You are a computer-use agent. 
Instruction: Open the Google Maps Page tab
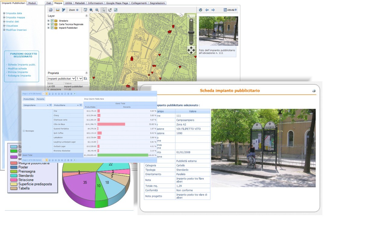(117, 3)
